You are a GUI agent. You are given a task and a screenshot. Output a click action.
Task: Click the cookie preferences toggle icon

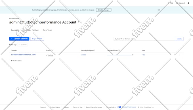tap(119, 107)
